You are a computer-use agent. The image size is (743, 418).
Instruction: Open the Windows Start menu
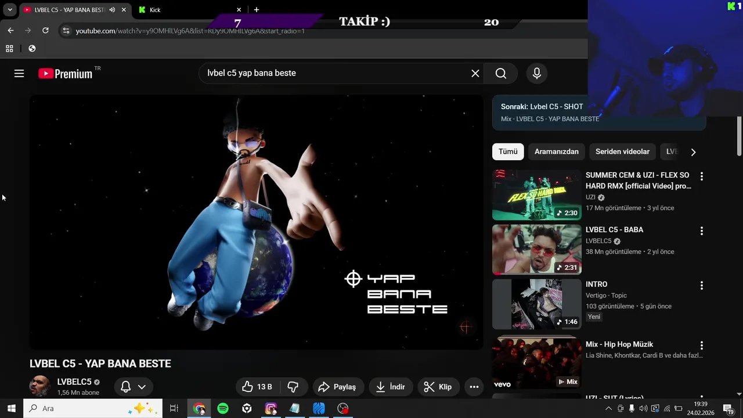click(11, 409)
